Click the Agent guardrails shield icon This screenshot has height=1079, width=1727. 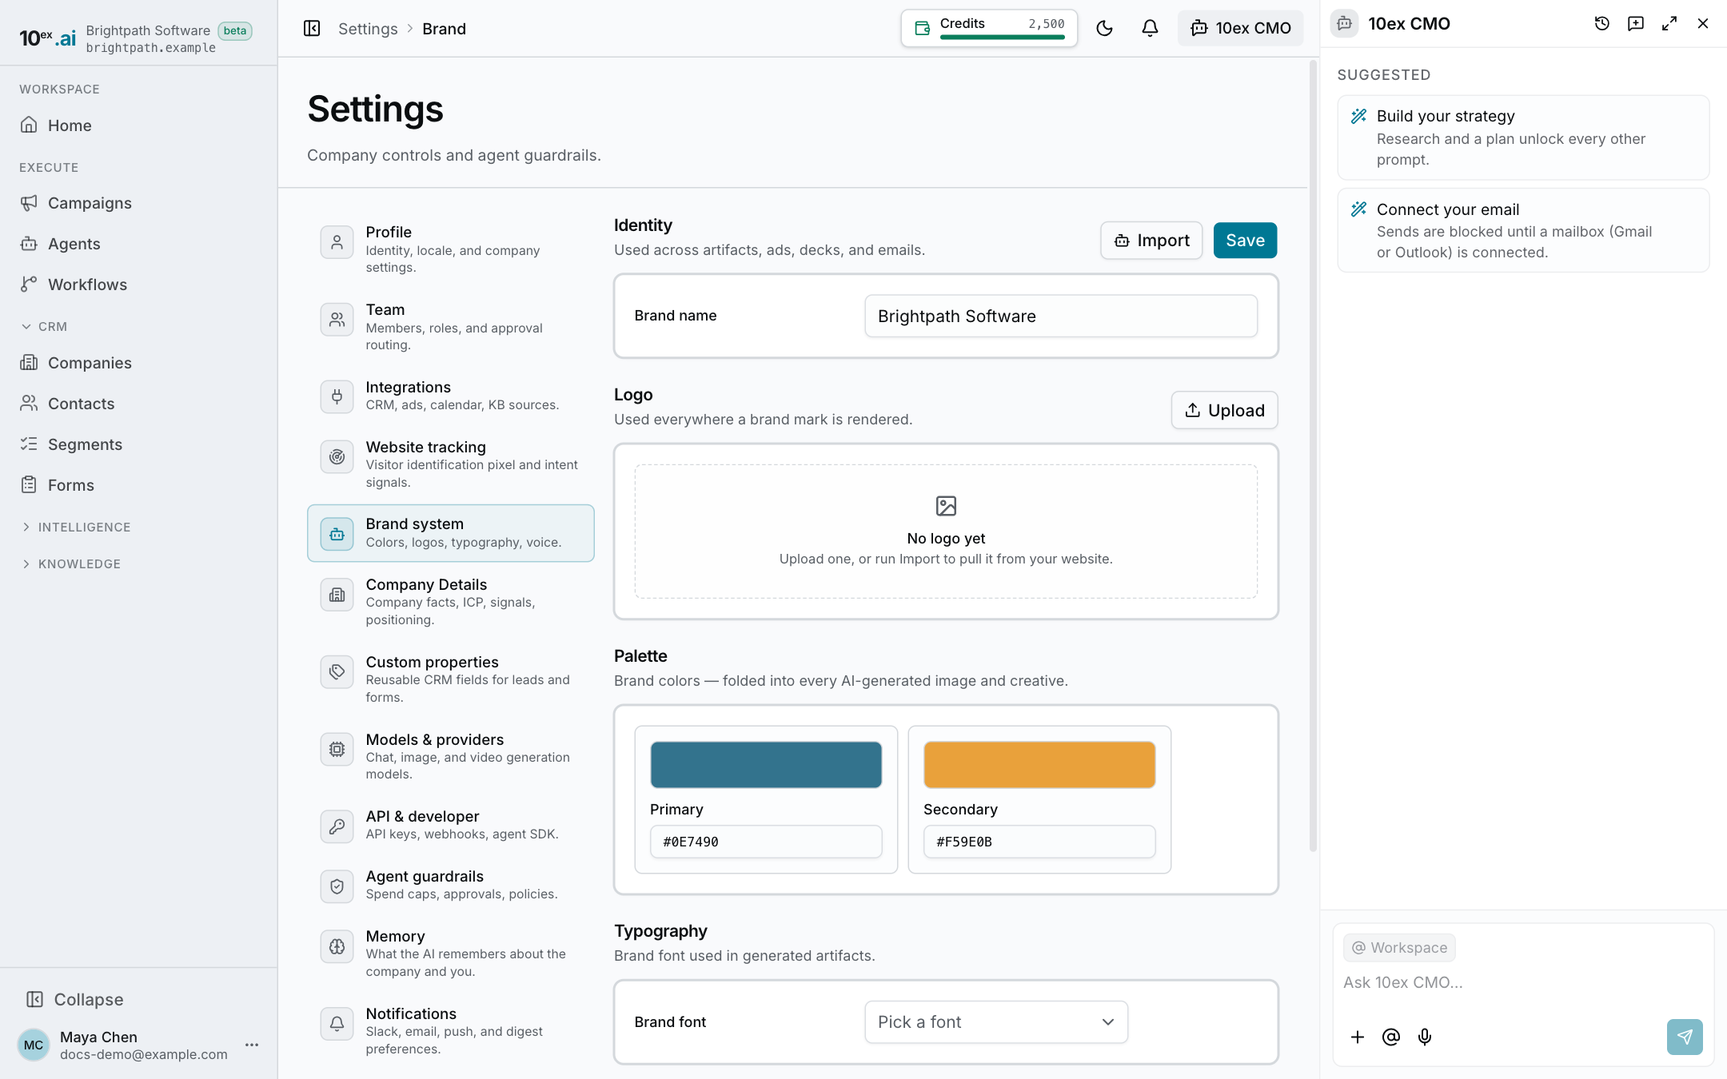pyautogui.click(x=337, y=886)
